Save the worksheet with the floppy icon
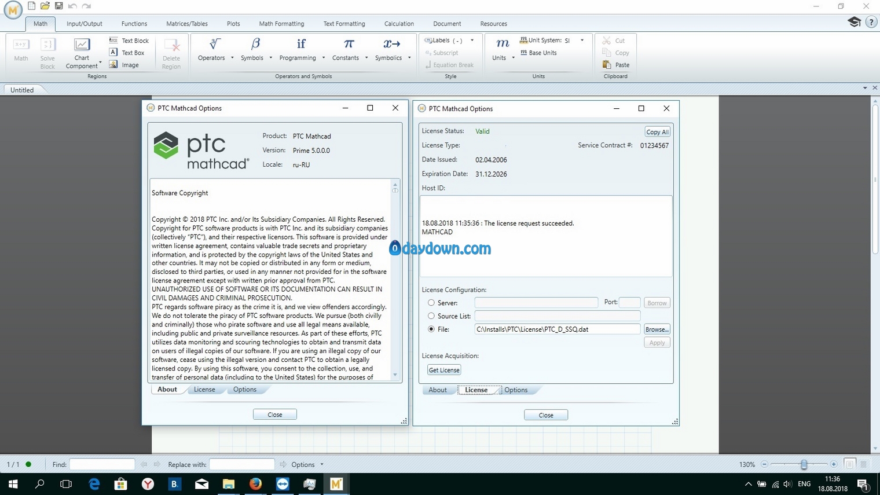Screen dimensions: 880x495 tap(58, 6)
